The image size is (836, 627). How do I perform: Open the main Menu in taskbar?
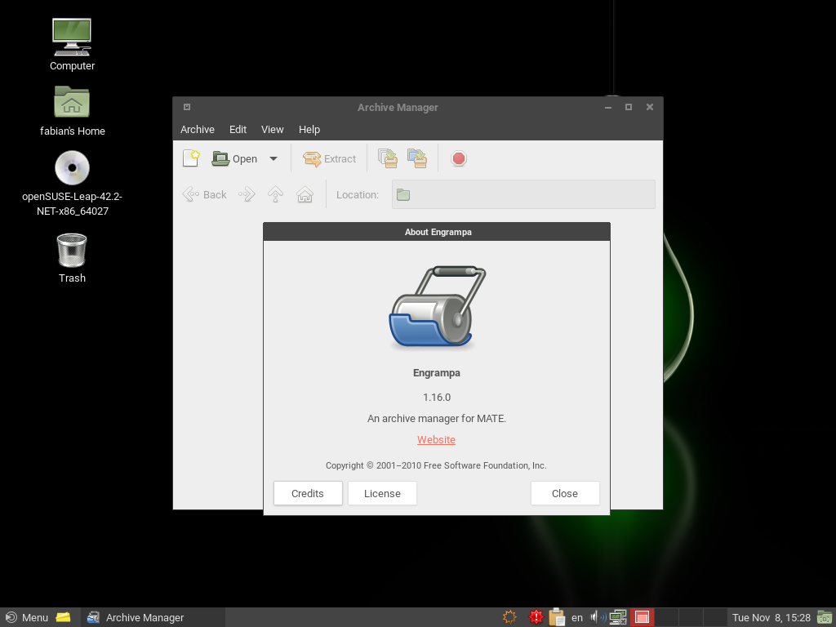[x=27, y=617]
